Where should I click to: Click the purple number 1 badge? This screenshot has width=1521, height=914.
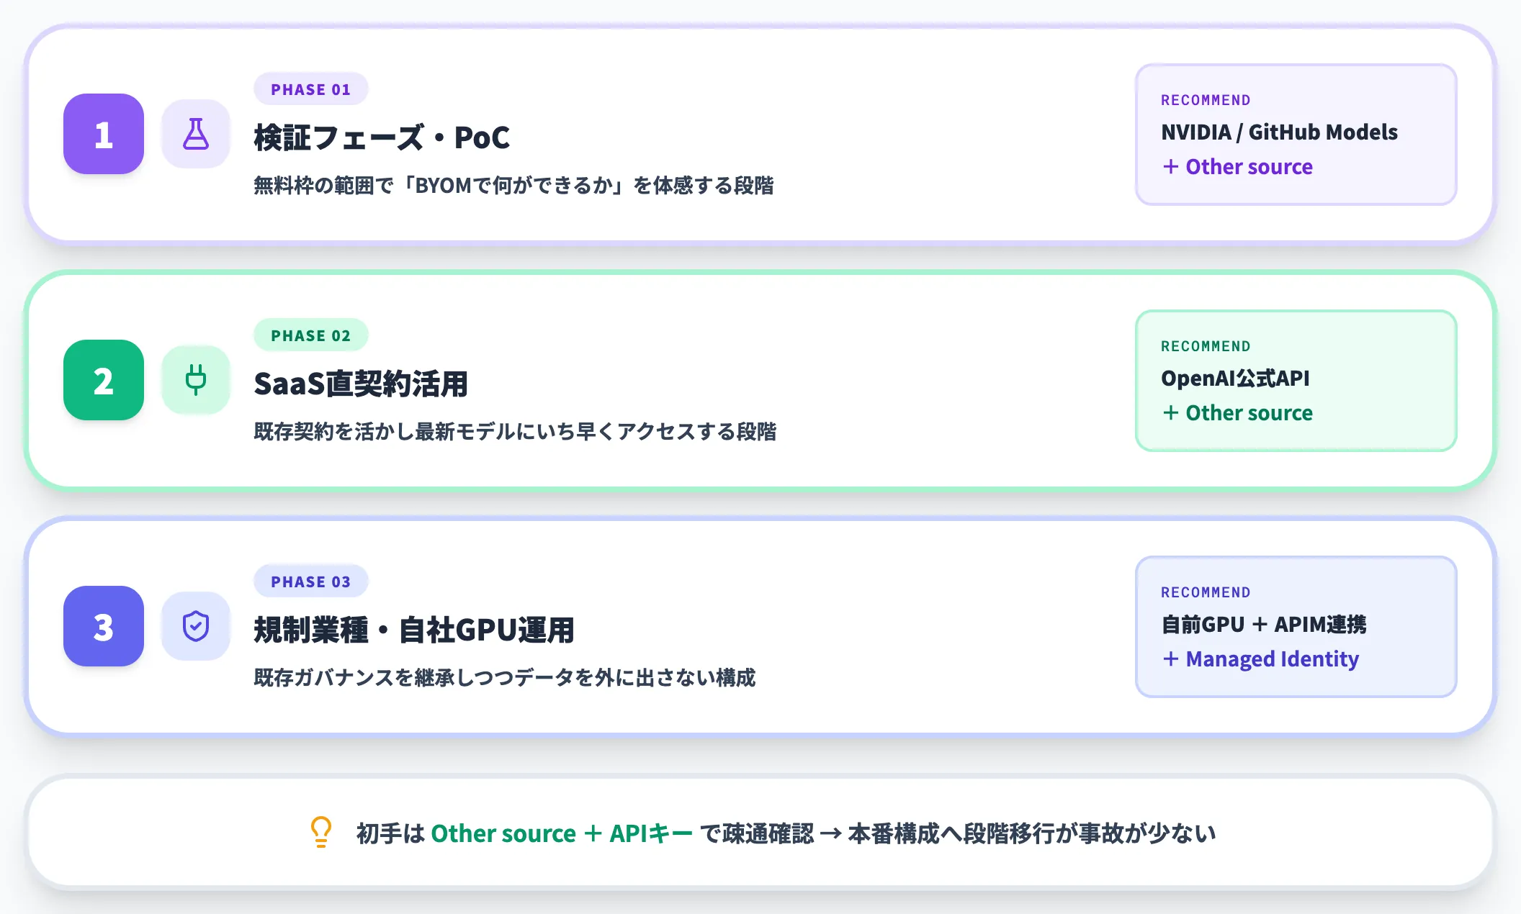click(104, 134)
